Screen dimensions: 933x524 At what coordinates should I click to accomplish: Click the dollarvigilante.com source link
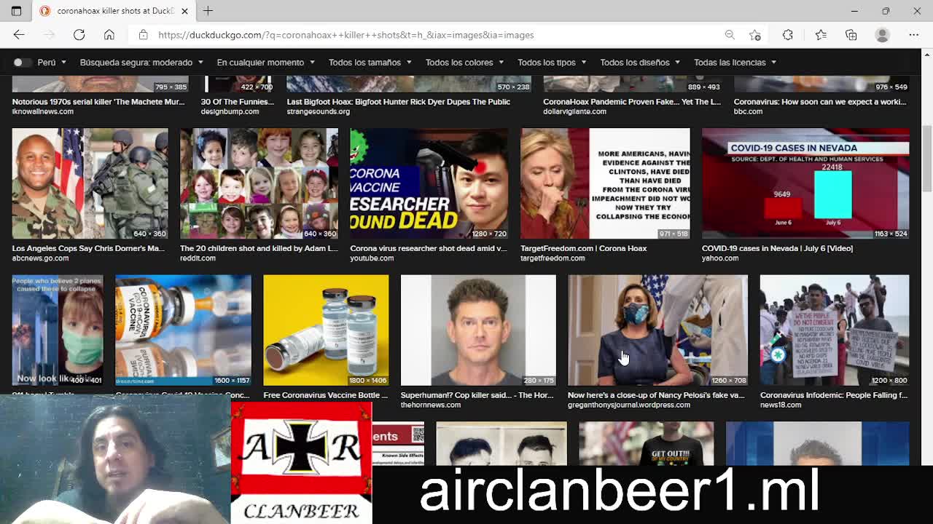(574, 111)
